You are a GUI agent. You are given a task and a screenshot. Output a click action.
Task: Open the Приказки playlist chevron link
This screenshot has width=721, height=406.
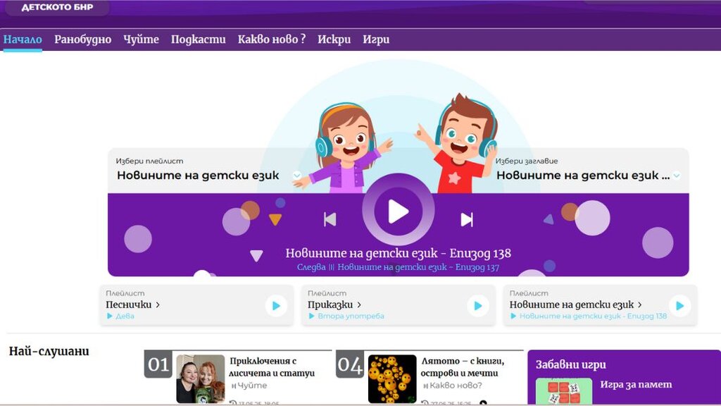tap(359, 304)
